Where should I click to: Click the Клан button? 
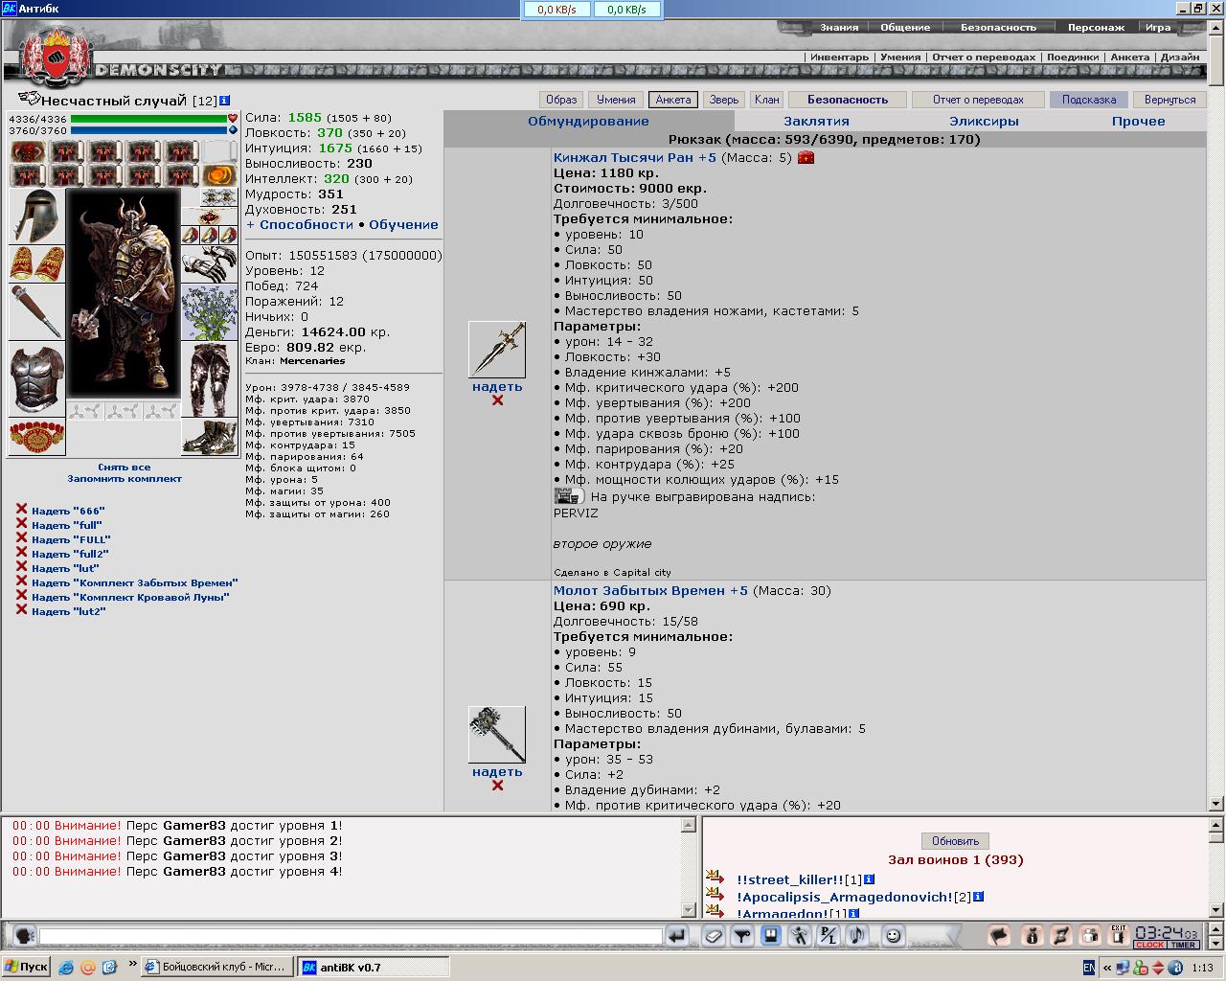(767, 100)
